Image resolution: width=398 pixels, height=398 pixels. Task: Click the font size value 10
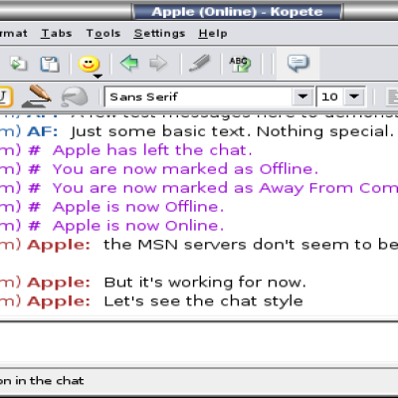tap(329, 97)
